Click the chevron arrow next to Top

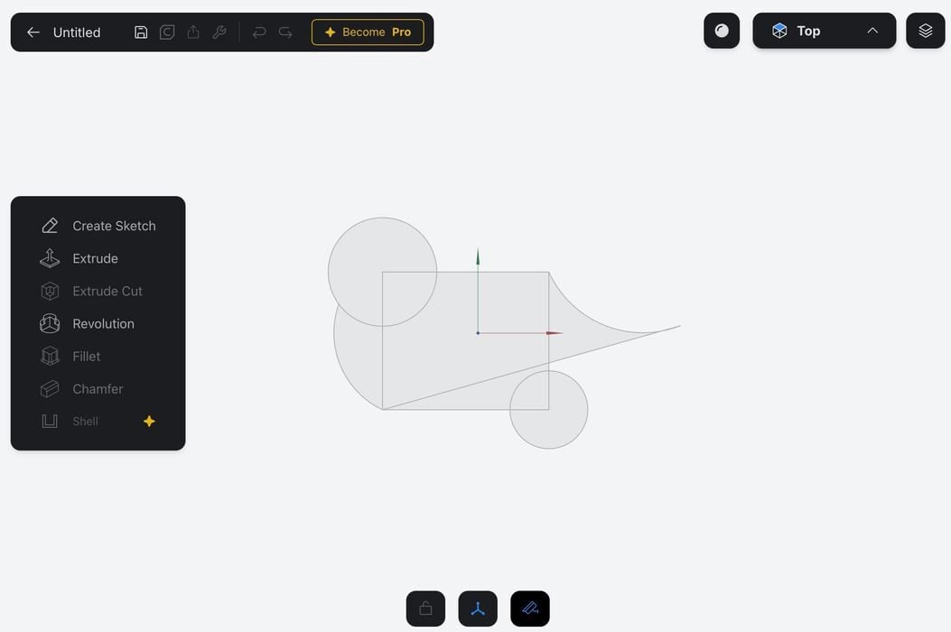coord(872,31)
